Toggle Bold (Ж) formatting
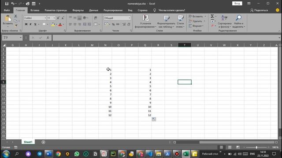This screenshot has width=282, height=158. [x=26, y=24]
